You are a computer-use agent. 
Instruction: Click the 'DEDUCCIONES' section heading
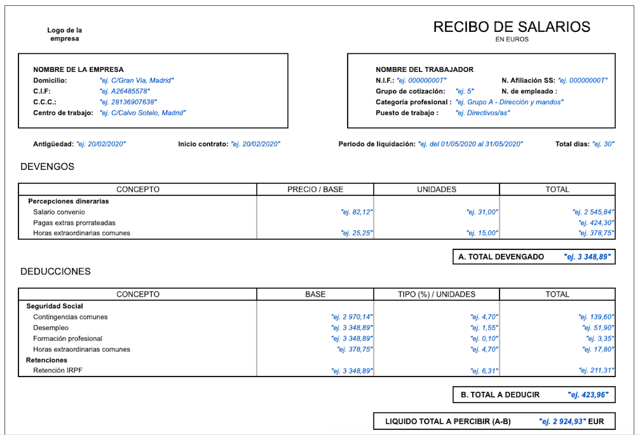pyautogui.click(x=55, y=272)
